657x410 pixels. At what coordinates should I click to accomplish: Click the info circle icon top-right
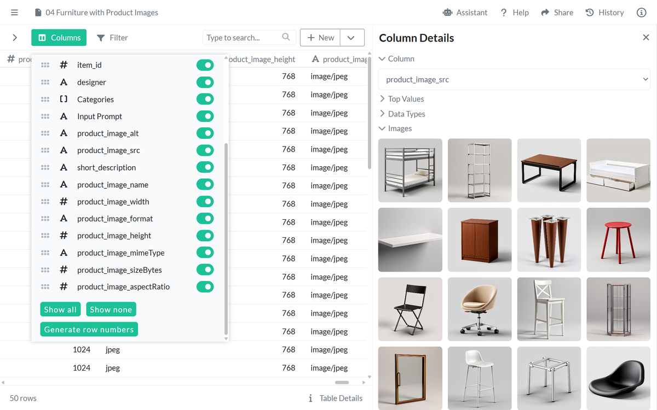[641, 12]
